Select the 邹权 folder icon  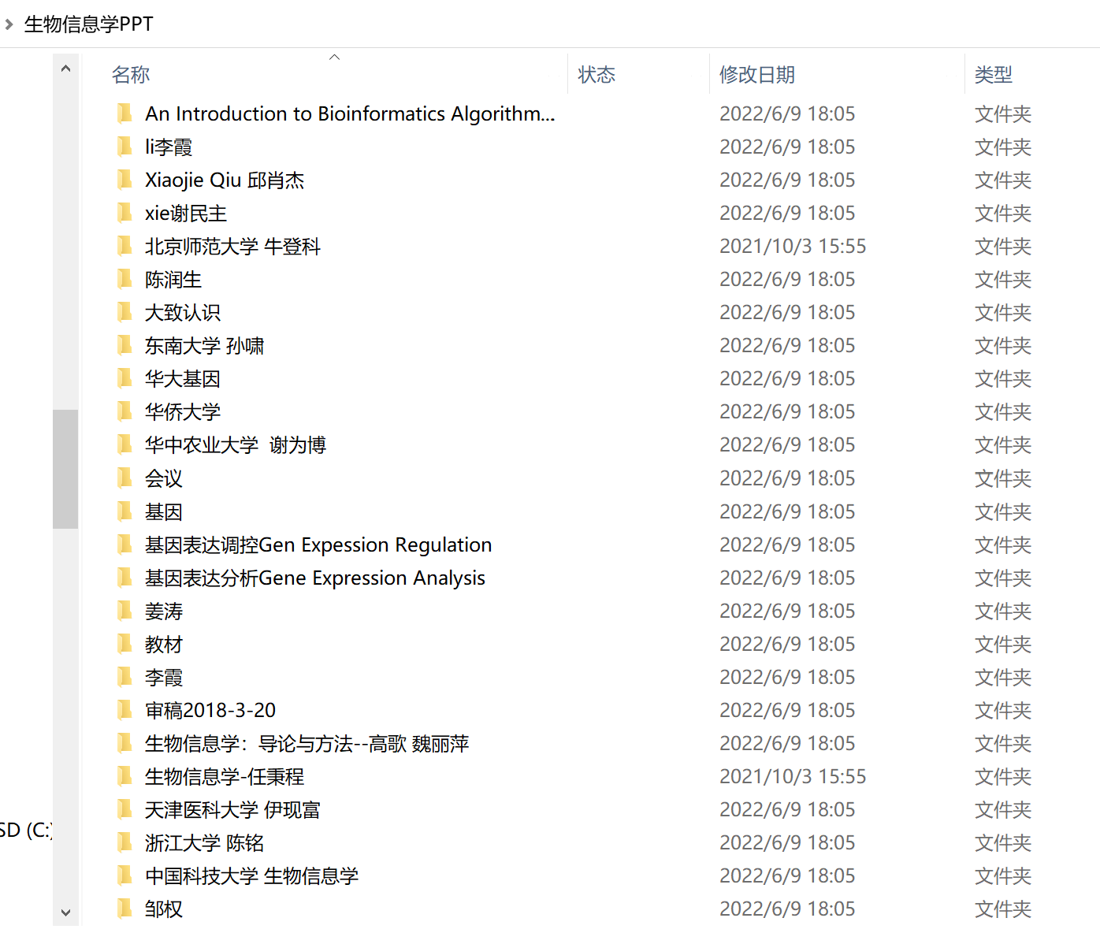point(124,909)
